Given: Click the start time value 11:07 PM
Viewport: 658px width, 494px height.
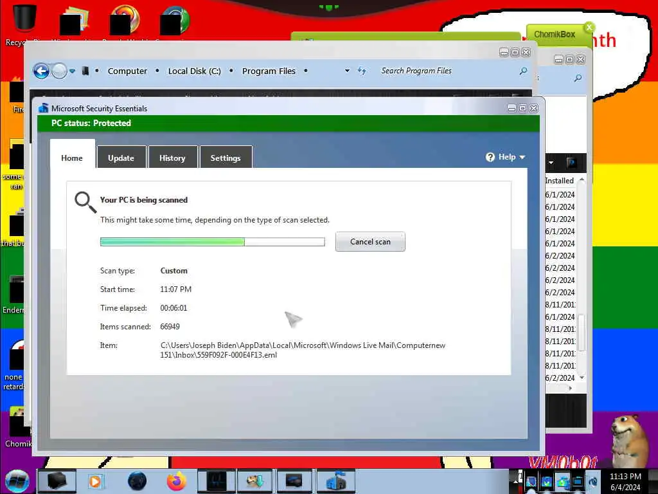Looking at the screenshot, I should (175, 289).
